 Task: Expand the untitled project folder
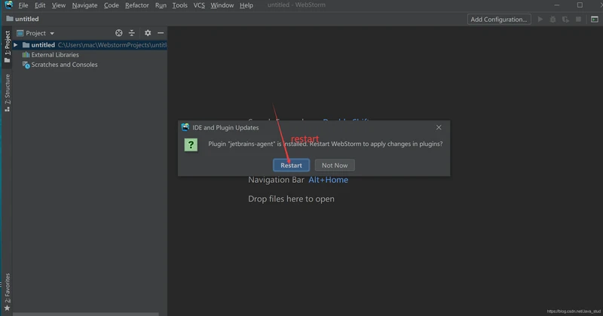pyautogui.click(x=16, y=45)
